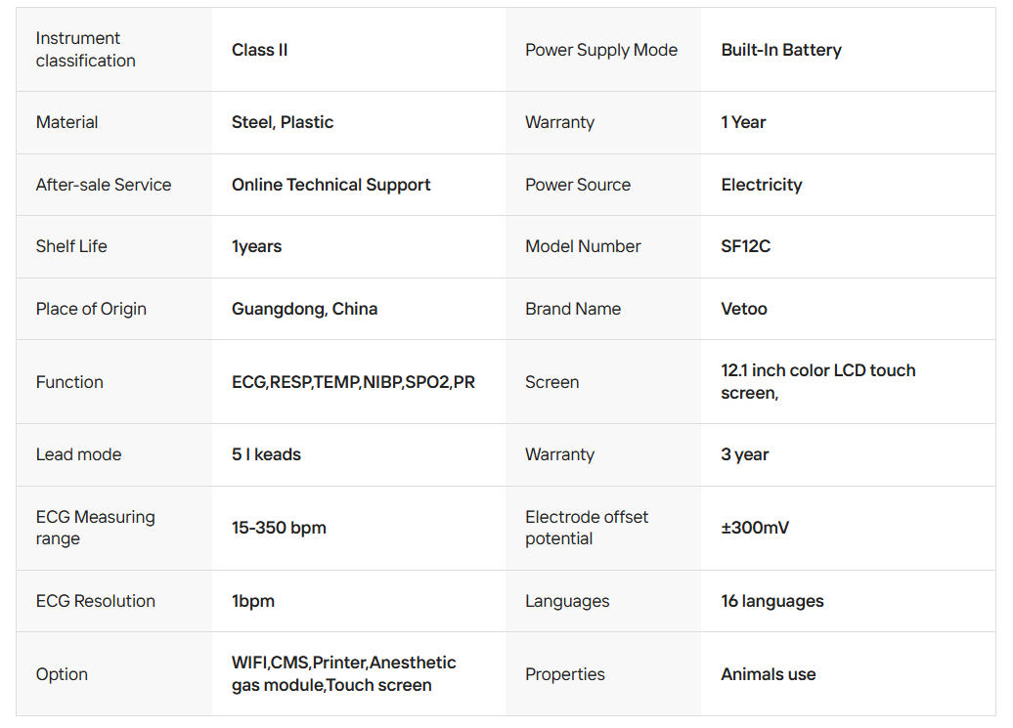Click Guangdong, China origin value
Image resolution: width=1013 pixels, height=728 pixels.
(304, 309)
